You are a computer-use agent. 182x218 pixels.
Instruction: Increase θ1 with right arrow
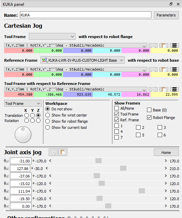pos(166,161)
